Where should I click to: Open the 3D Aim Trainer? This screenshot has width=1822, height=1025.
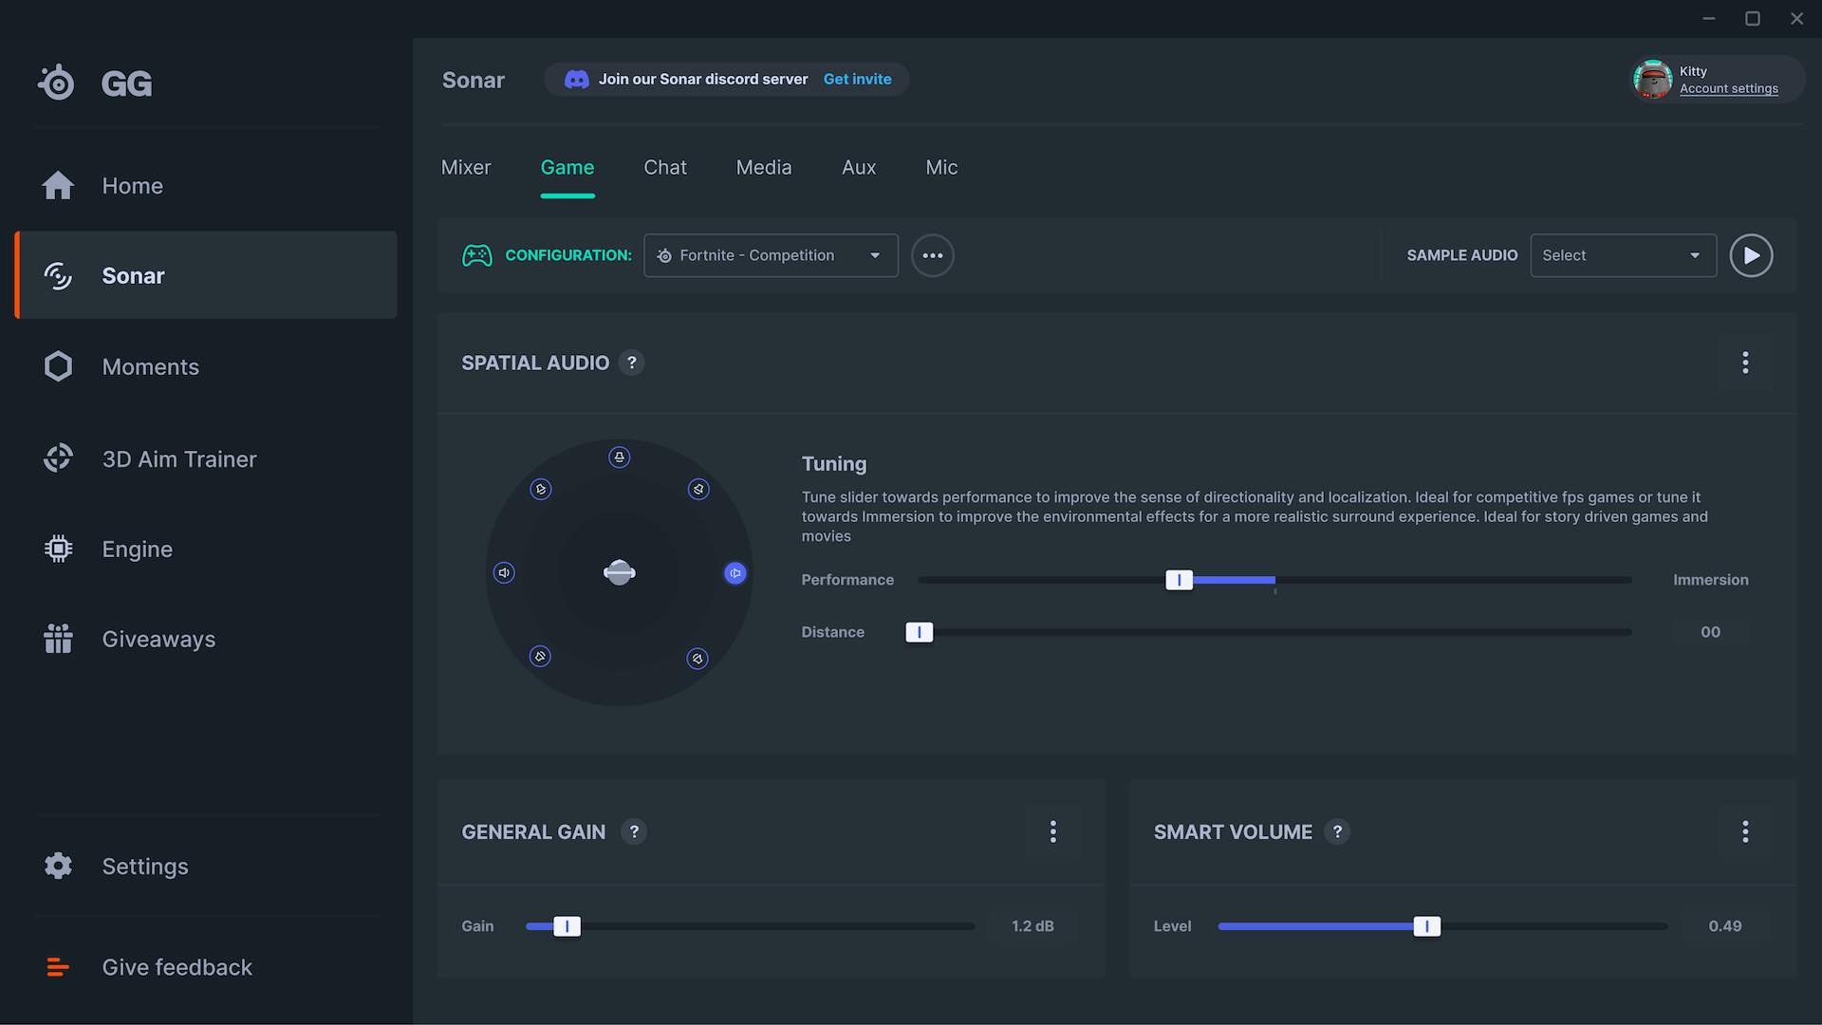[178, 459]
